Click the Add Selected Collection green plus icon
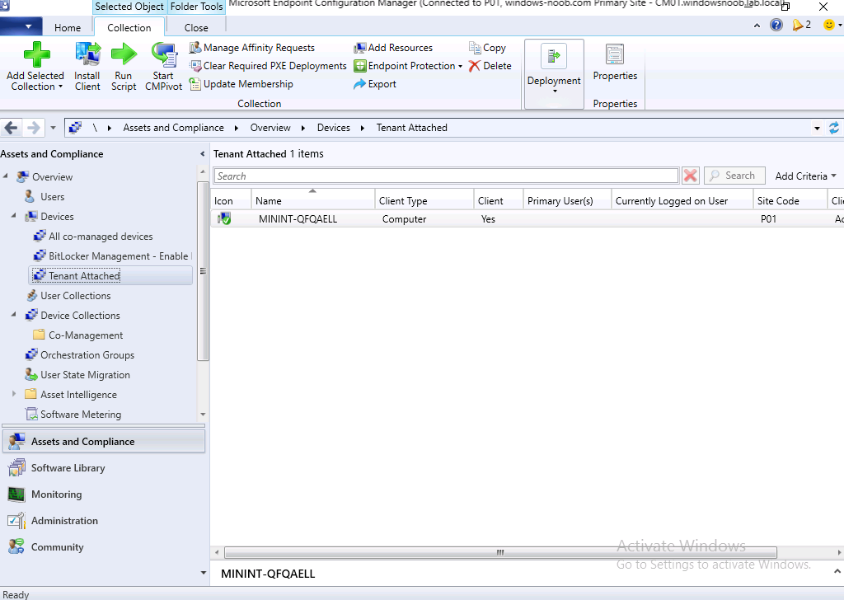The width and height of the screenshot is (844, 600). (36, 54)
